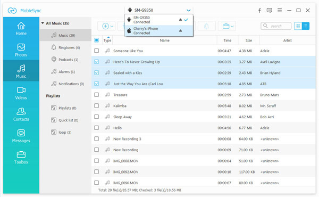Check the Treasure song checkbox
The height and width of the screenshot is (197, 319).
(x=96, y=95)
